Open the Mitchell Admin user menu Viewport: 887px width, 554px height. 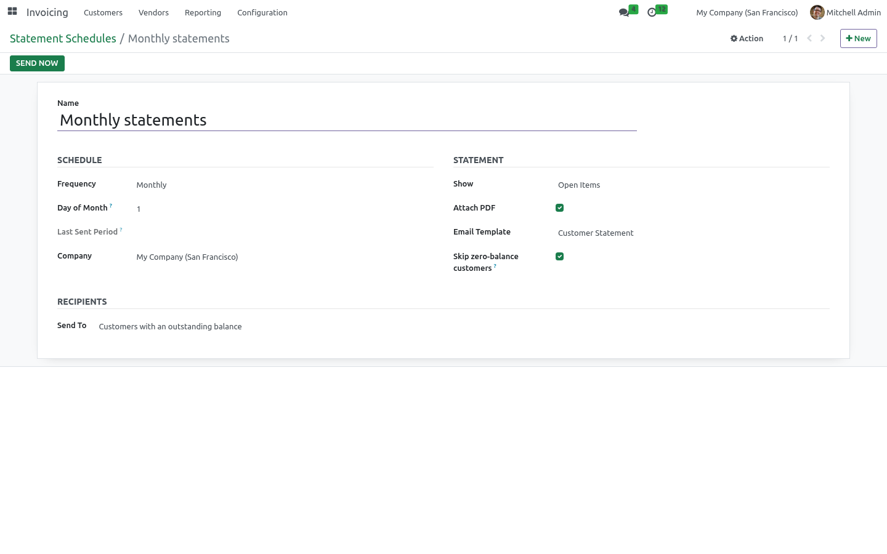click(x=845, y=12)
